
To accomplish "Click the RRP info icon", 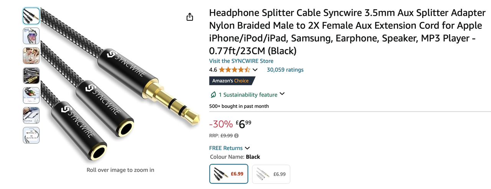I will [x=236, y=136].
